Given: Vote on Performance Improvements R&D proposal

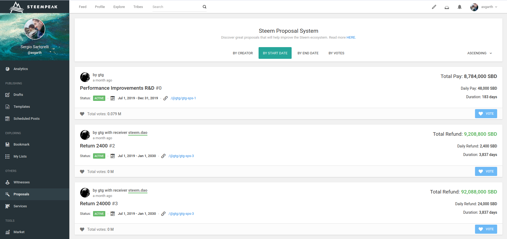Looking at the screenshot, I should click(x=486, y=114).
